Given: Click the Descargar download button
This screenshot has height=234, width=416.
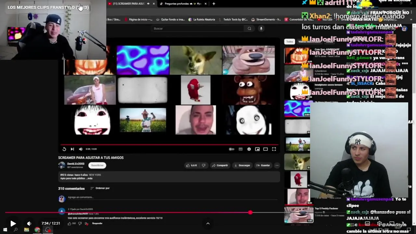Looking at the screenshot, I should pyautogui.click(x=242, y=165).
